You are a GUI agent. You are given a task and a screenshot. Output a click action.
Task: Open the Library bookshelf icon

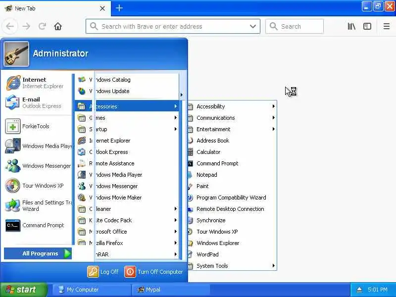coord(351,26)
